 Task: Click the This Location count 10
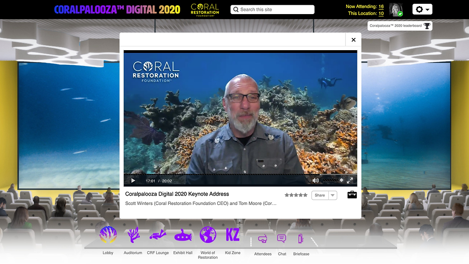click(381, 14)
